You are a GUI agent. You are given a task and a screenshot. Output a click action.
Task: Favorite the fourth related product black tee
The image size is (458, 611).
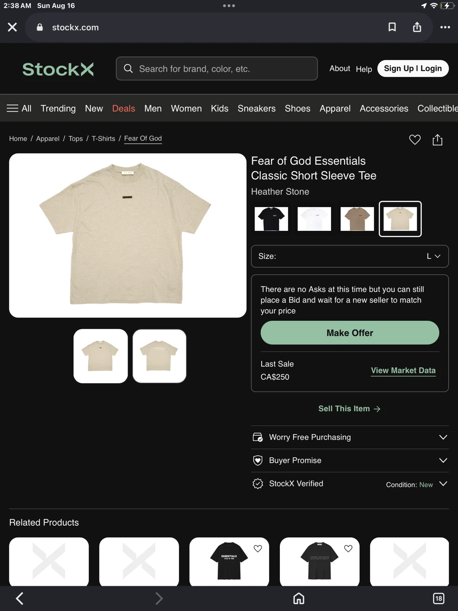[x=348, y=549]
